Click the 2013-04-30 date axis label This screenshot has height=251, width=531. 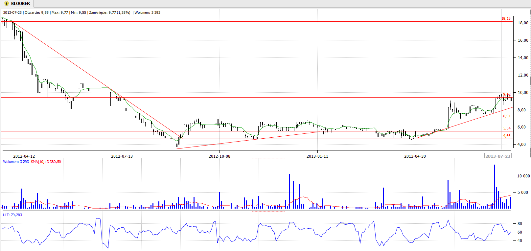point(415,156)
